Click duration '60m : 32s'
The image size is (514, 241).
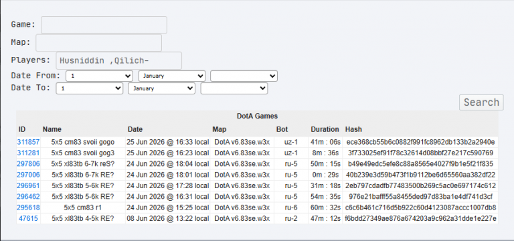pos(325,208)
